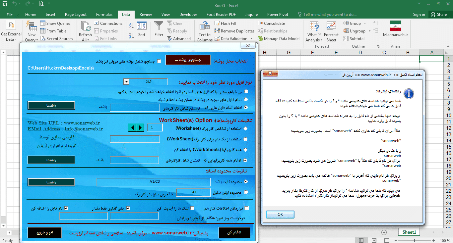Open Manage Data Model
This screenshot has width=453, height=243.
point(279,38)
